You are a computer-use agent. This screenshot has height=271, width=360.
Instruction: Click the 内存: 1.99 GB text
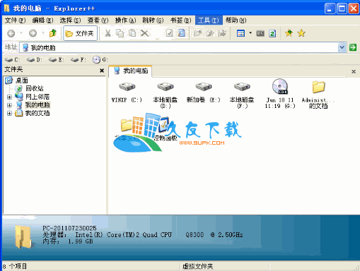coord(68,241)
